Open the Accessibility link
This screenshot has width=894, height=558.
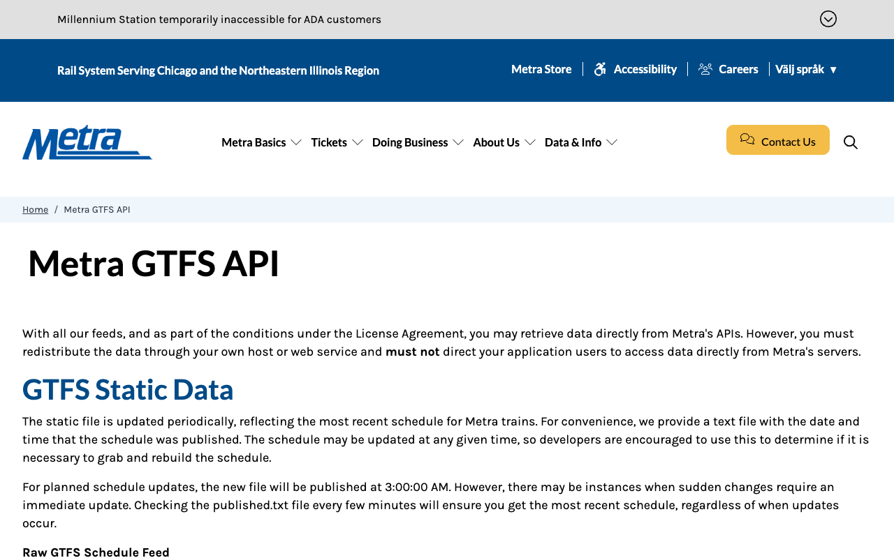click(x=645, y=69)
